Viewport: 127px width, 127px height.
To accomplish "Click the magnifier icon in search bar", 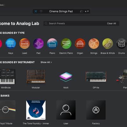I will pyautogui.click(x=46, y=23).
